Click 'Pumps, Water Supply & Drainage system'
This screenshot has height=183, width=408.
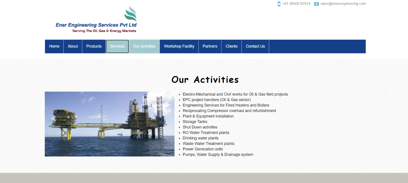pos(218,155)
